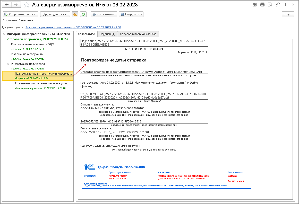Click 'Получен, 03.02.2023 15:29:14' status text
This screenshot has width=299, height=204.
pyautogui.click(x=32, y=78)
